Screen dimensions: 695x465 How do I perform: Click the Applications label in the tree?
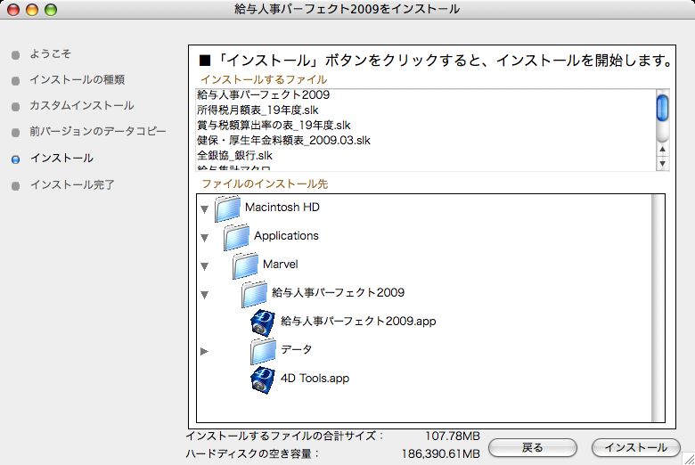pos(286,235)
